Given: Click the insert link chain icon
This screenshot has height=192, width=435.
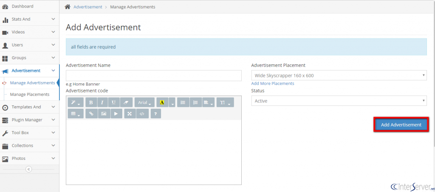Looking at the screenshot, I should point(91,113).
